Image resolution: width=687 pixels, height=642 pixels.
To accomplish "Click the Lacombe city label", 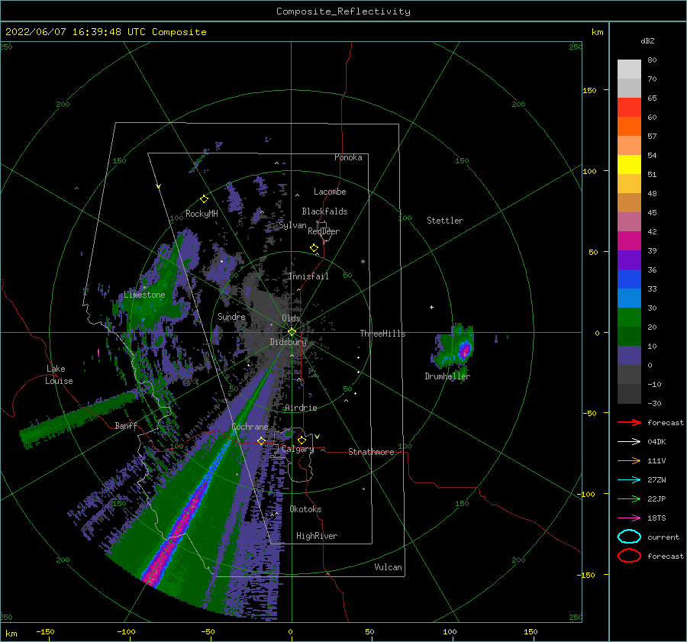I will click(x=330, y=192).
